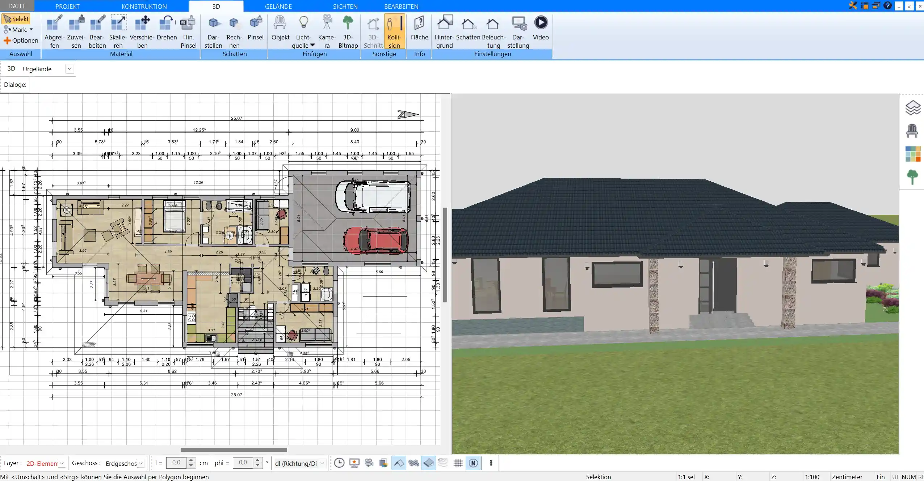Open the Bearbeiten material tool

(97, 31)
